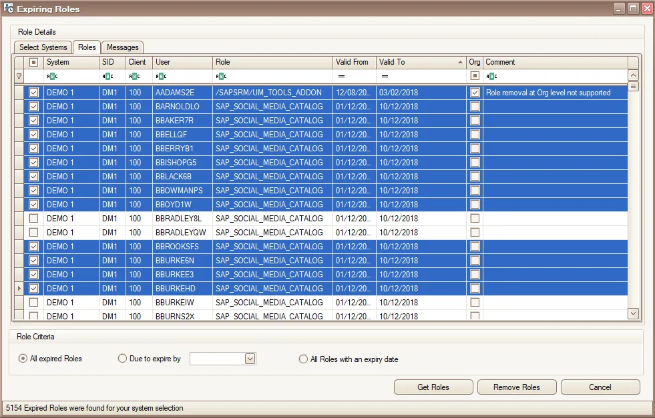This screenshot has height=418, width=655.
Task: Click the grid split handle above the scrollbar
Action: 633,87
